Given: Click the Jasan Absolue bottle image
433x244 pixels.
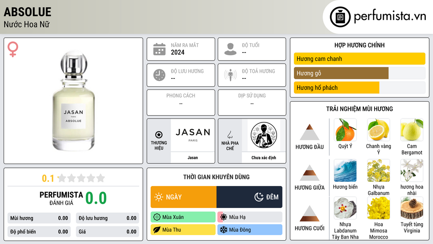Looking at the screenshot, I should tap(74, 101).
